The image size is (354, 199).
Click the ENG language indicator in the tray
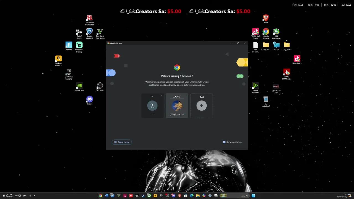[25, 196]
